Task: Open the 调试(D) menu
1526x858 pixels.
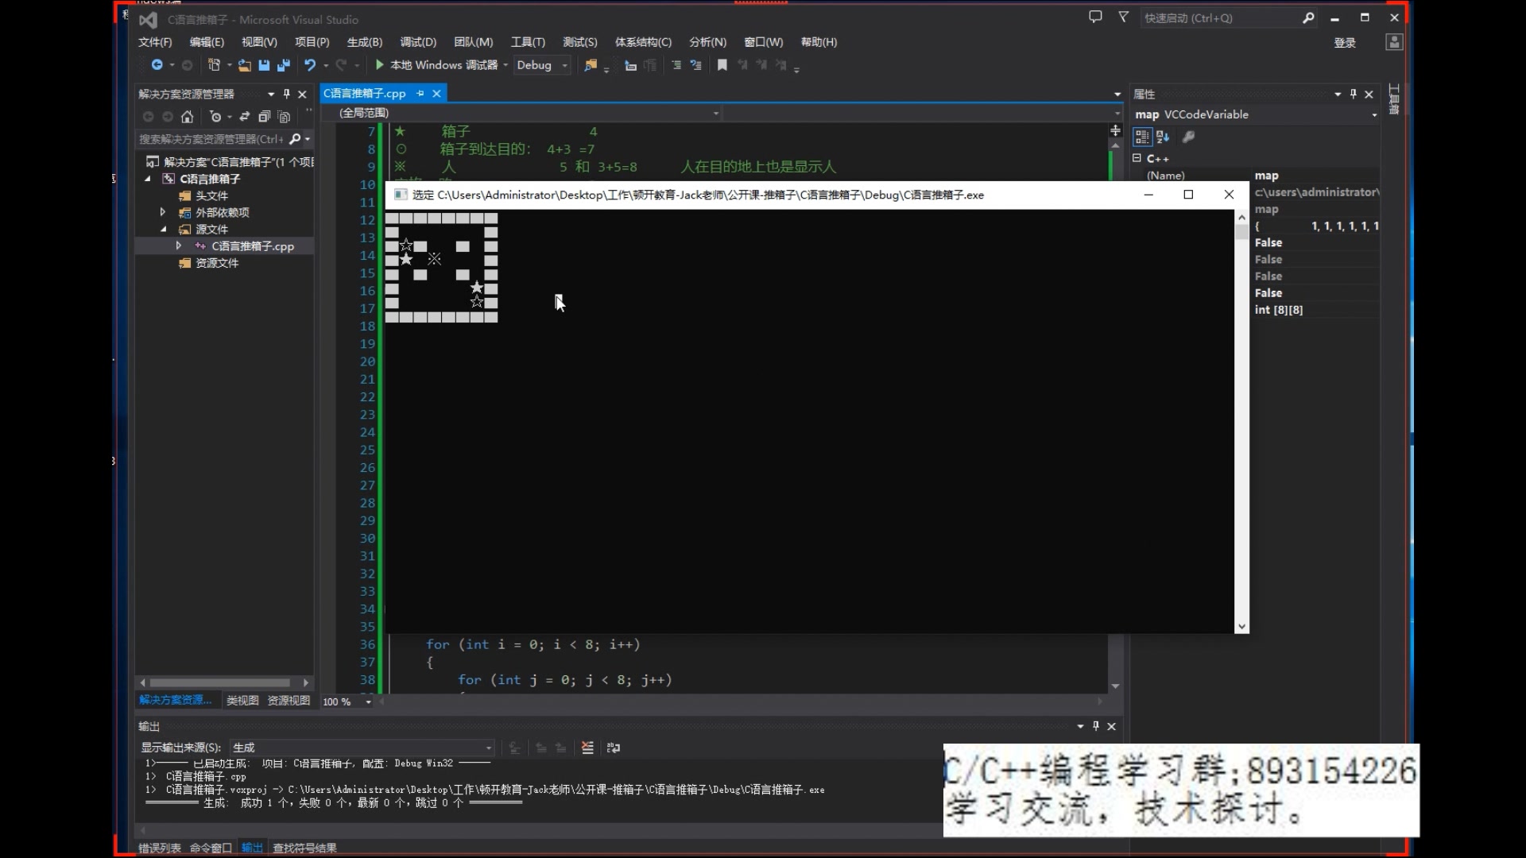Action: pos(417,42)
